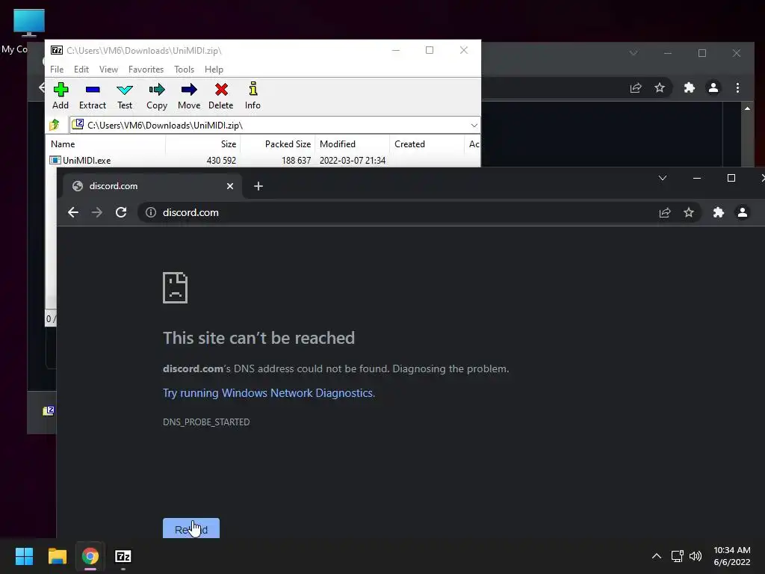Image resolution: width=765 pixels, height=574 pixels.
Task: Click the Copy icon in 7-Zip toolbar
Action: 157,96
